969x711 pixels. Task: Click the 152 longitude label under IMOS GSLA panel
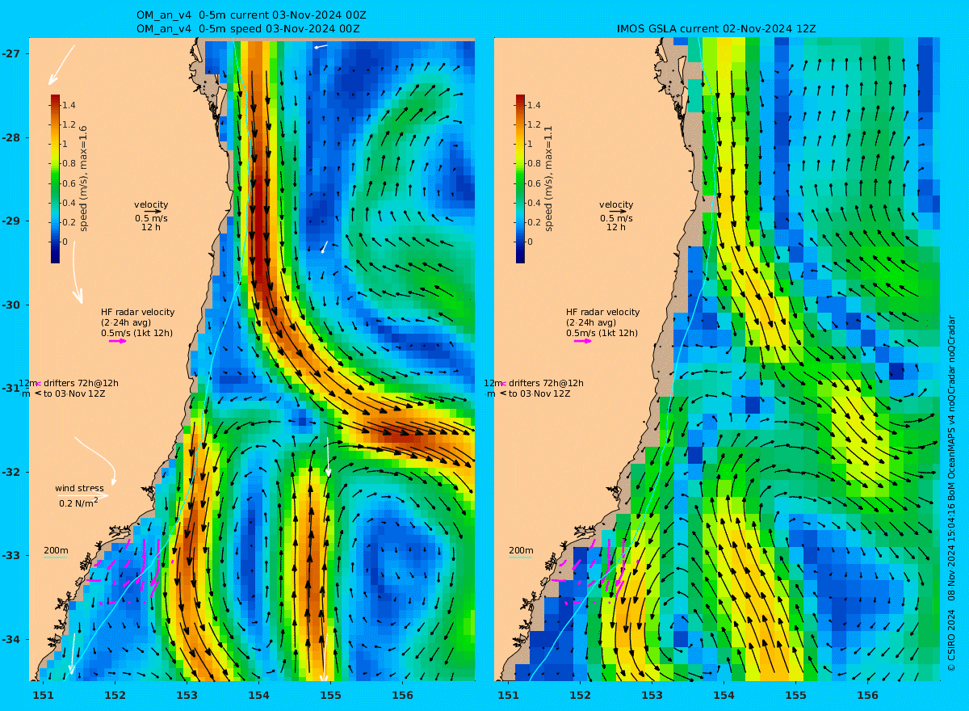coord(580,695)
